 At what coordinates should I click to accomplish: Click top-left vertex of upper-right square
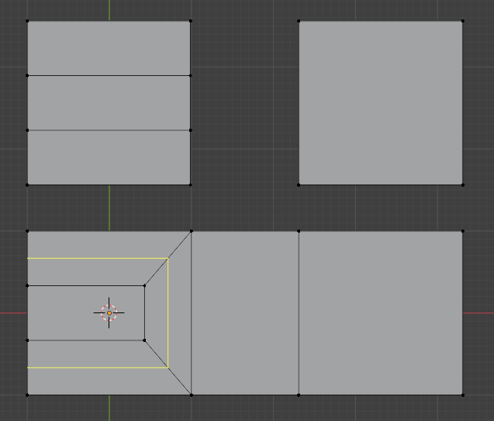pyautogui.click(x=299, y=22)
